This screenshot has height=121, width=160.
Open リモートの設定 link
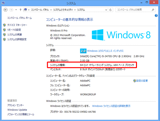14,30
